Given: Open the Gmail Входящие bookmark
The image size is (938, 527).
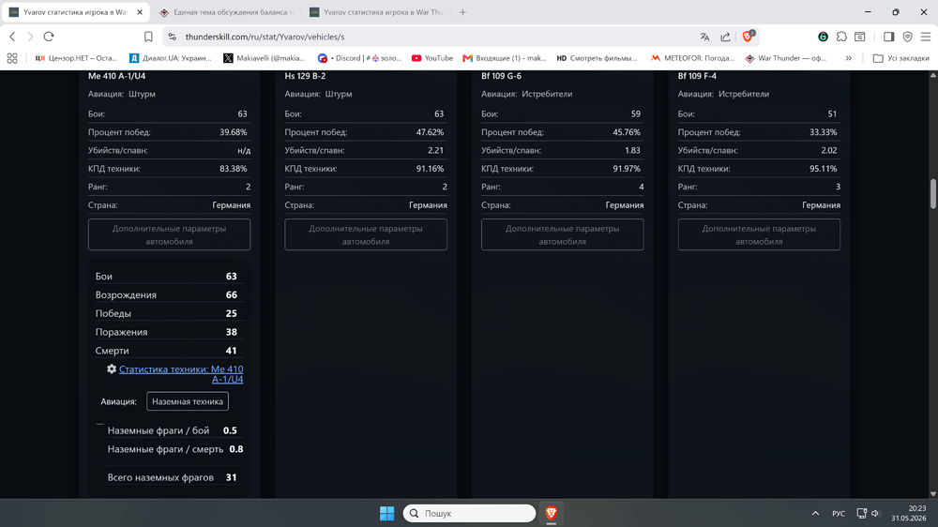Looking at the screenshot, I should pyautogui.click(x=505, y=58).
